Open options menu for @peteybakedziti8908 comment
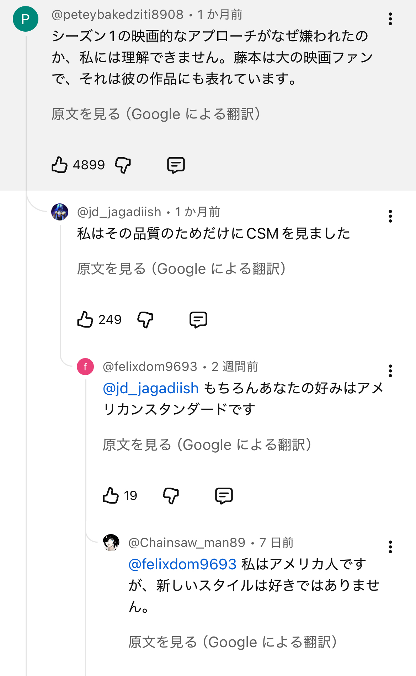 (x=390, y=19)
